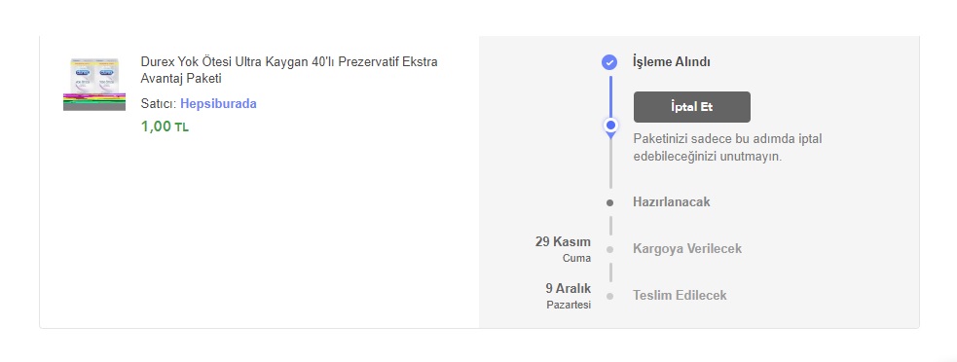Click the Kargoya Verilecek status label

[x=687, y=248]
